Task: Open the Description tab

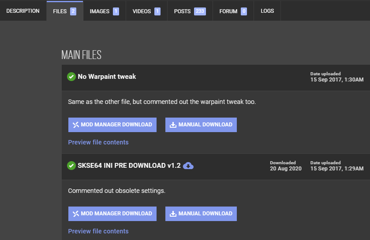Action: pyautogui.click(x=23, y=11)
